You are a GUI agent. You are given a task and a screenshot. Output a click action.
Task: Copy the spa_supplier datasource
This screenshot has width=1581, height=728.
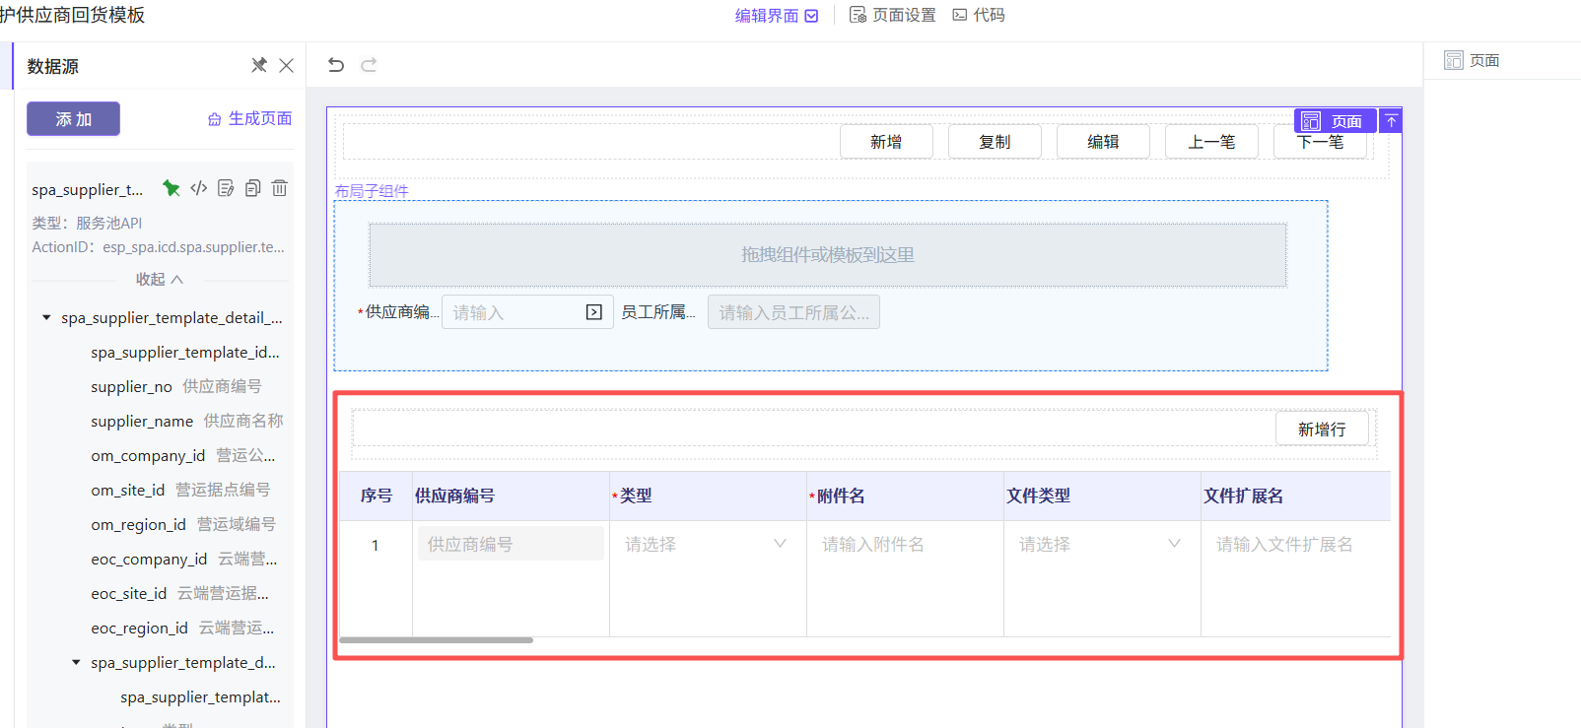tap(253, 188)
